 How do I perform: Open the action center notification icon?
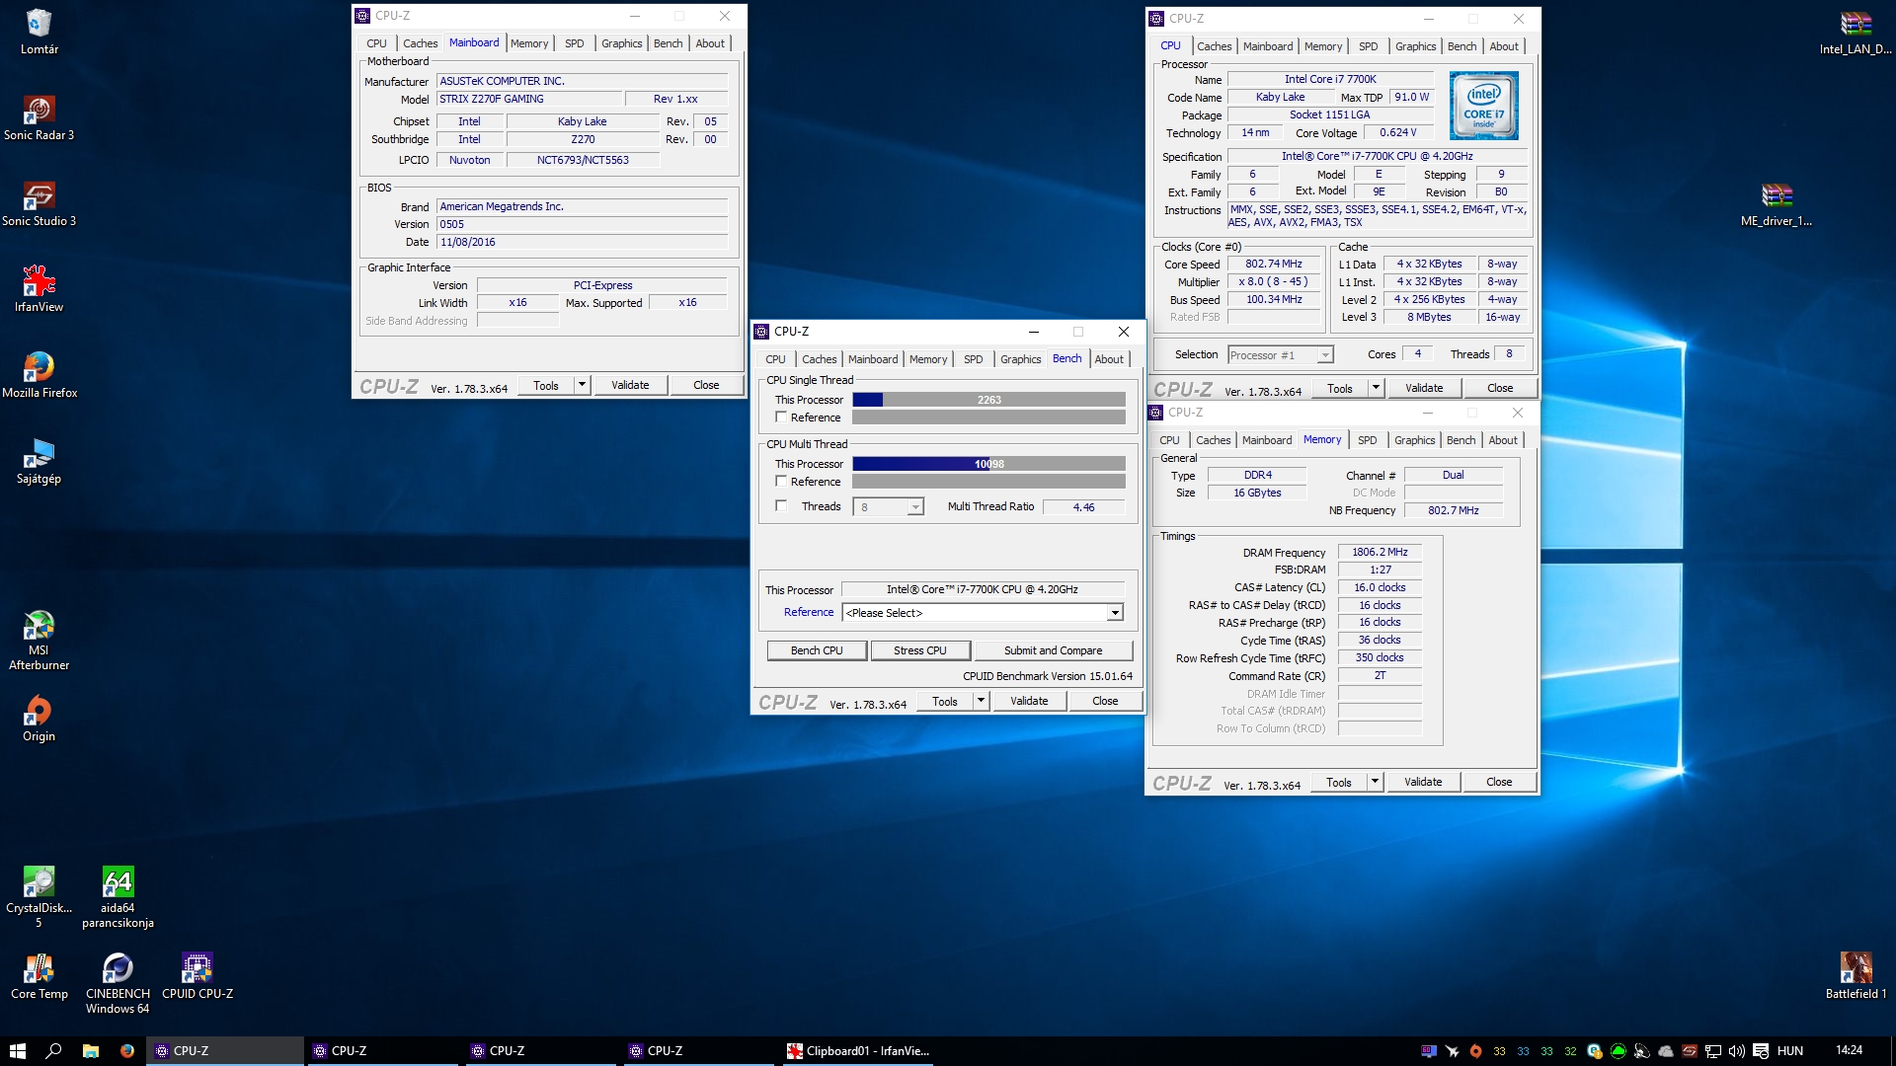pos(1761,1050)
